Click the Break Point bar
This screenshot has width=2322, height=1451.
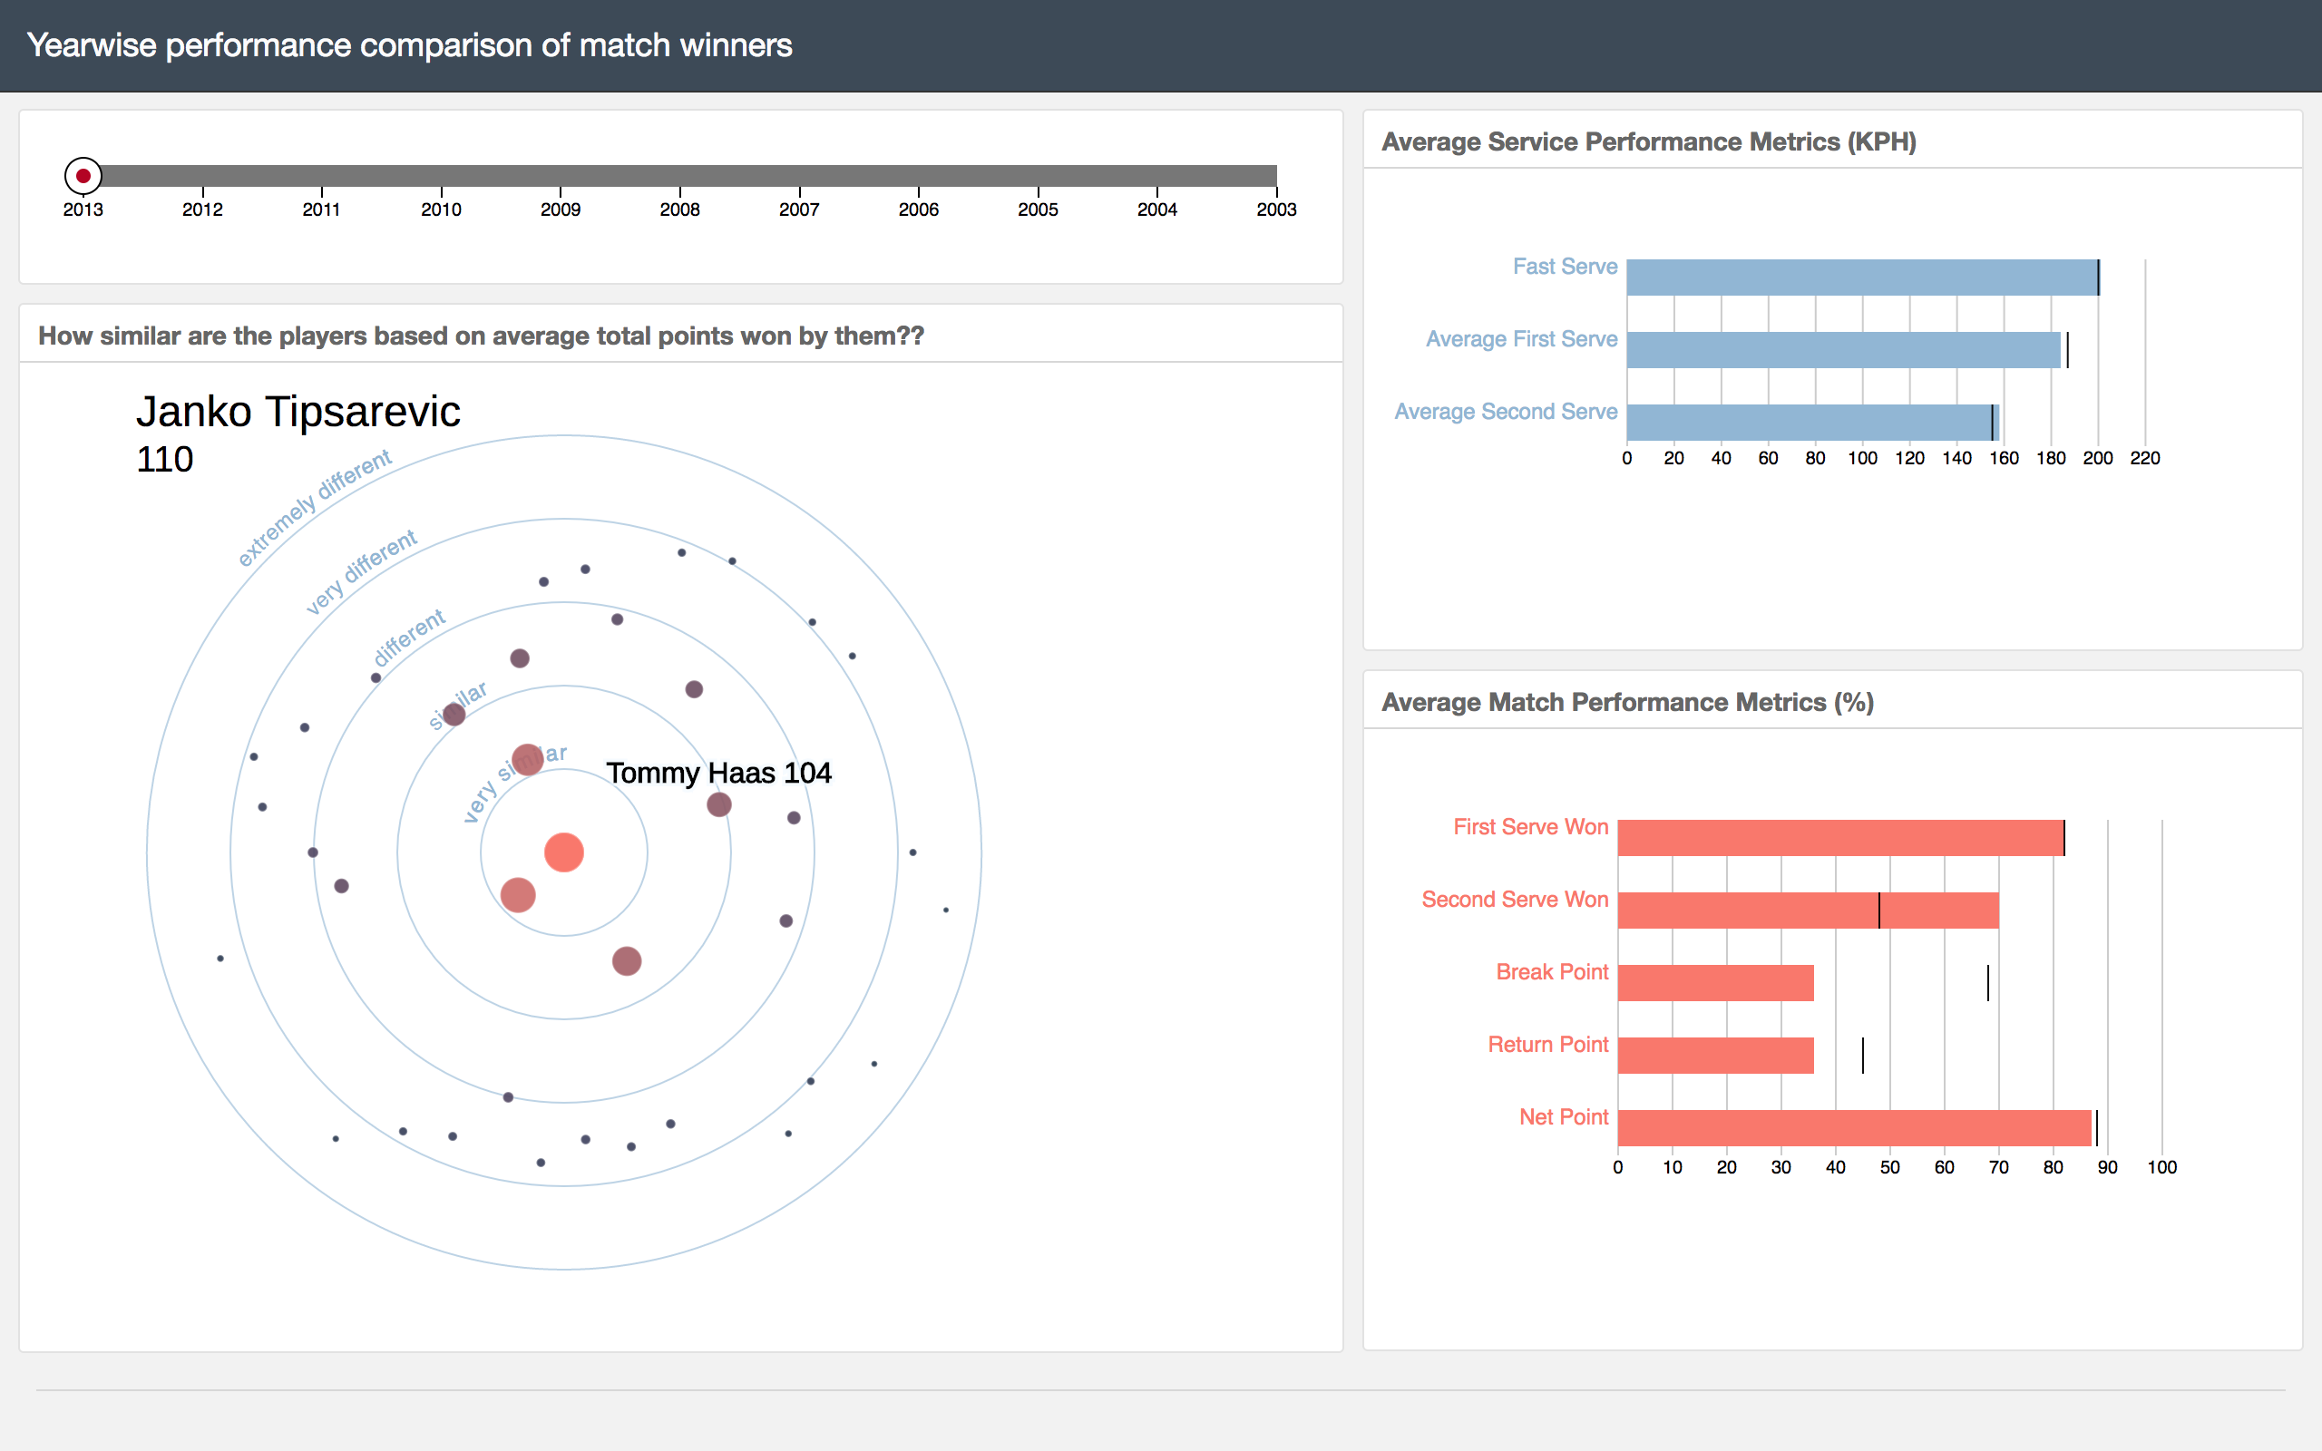coord(1715,983)
